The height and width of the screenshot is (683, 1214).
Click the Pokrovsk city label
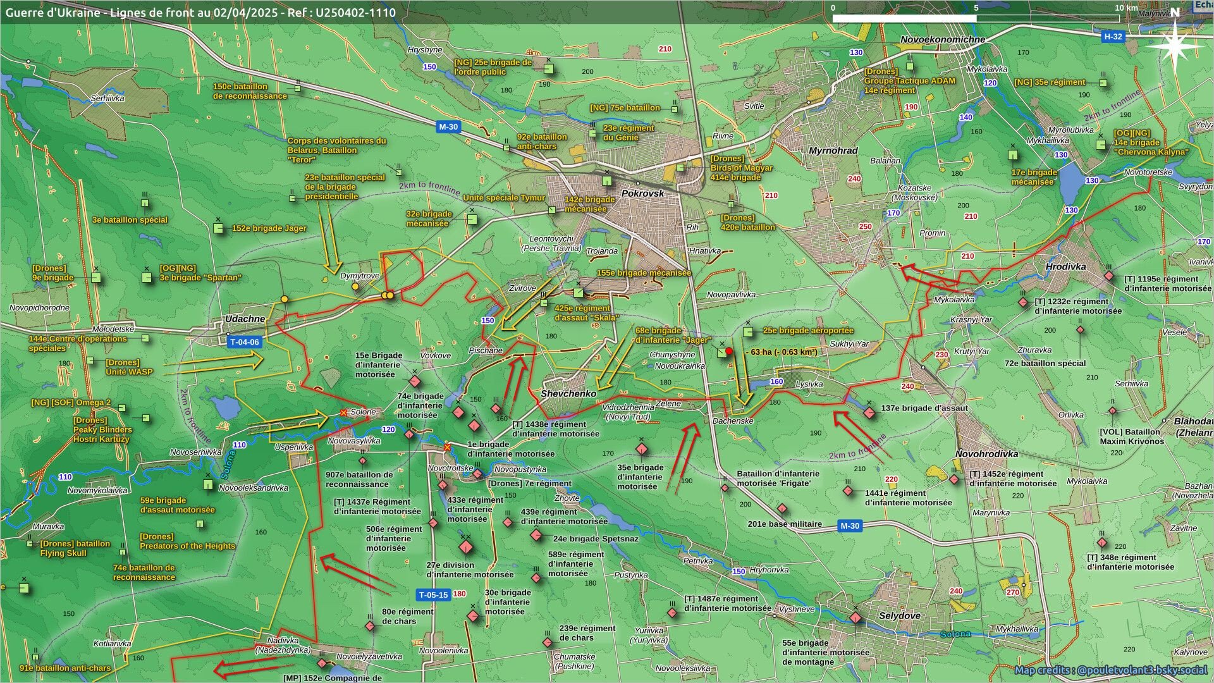pyautogui.click(x=642, y=194)
